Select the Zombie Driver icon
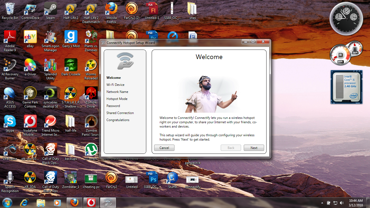The height and width of the screenshot is (208, 370). pyautogui.click(x=91, y=97)
